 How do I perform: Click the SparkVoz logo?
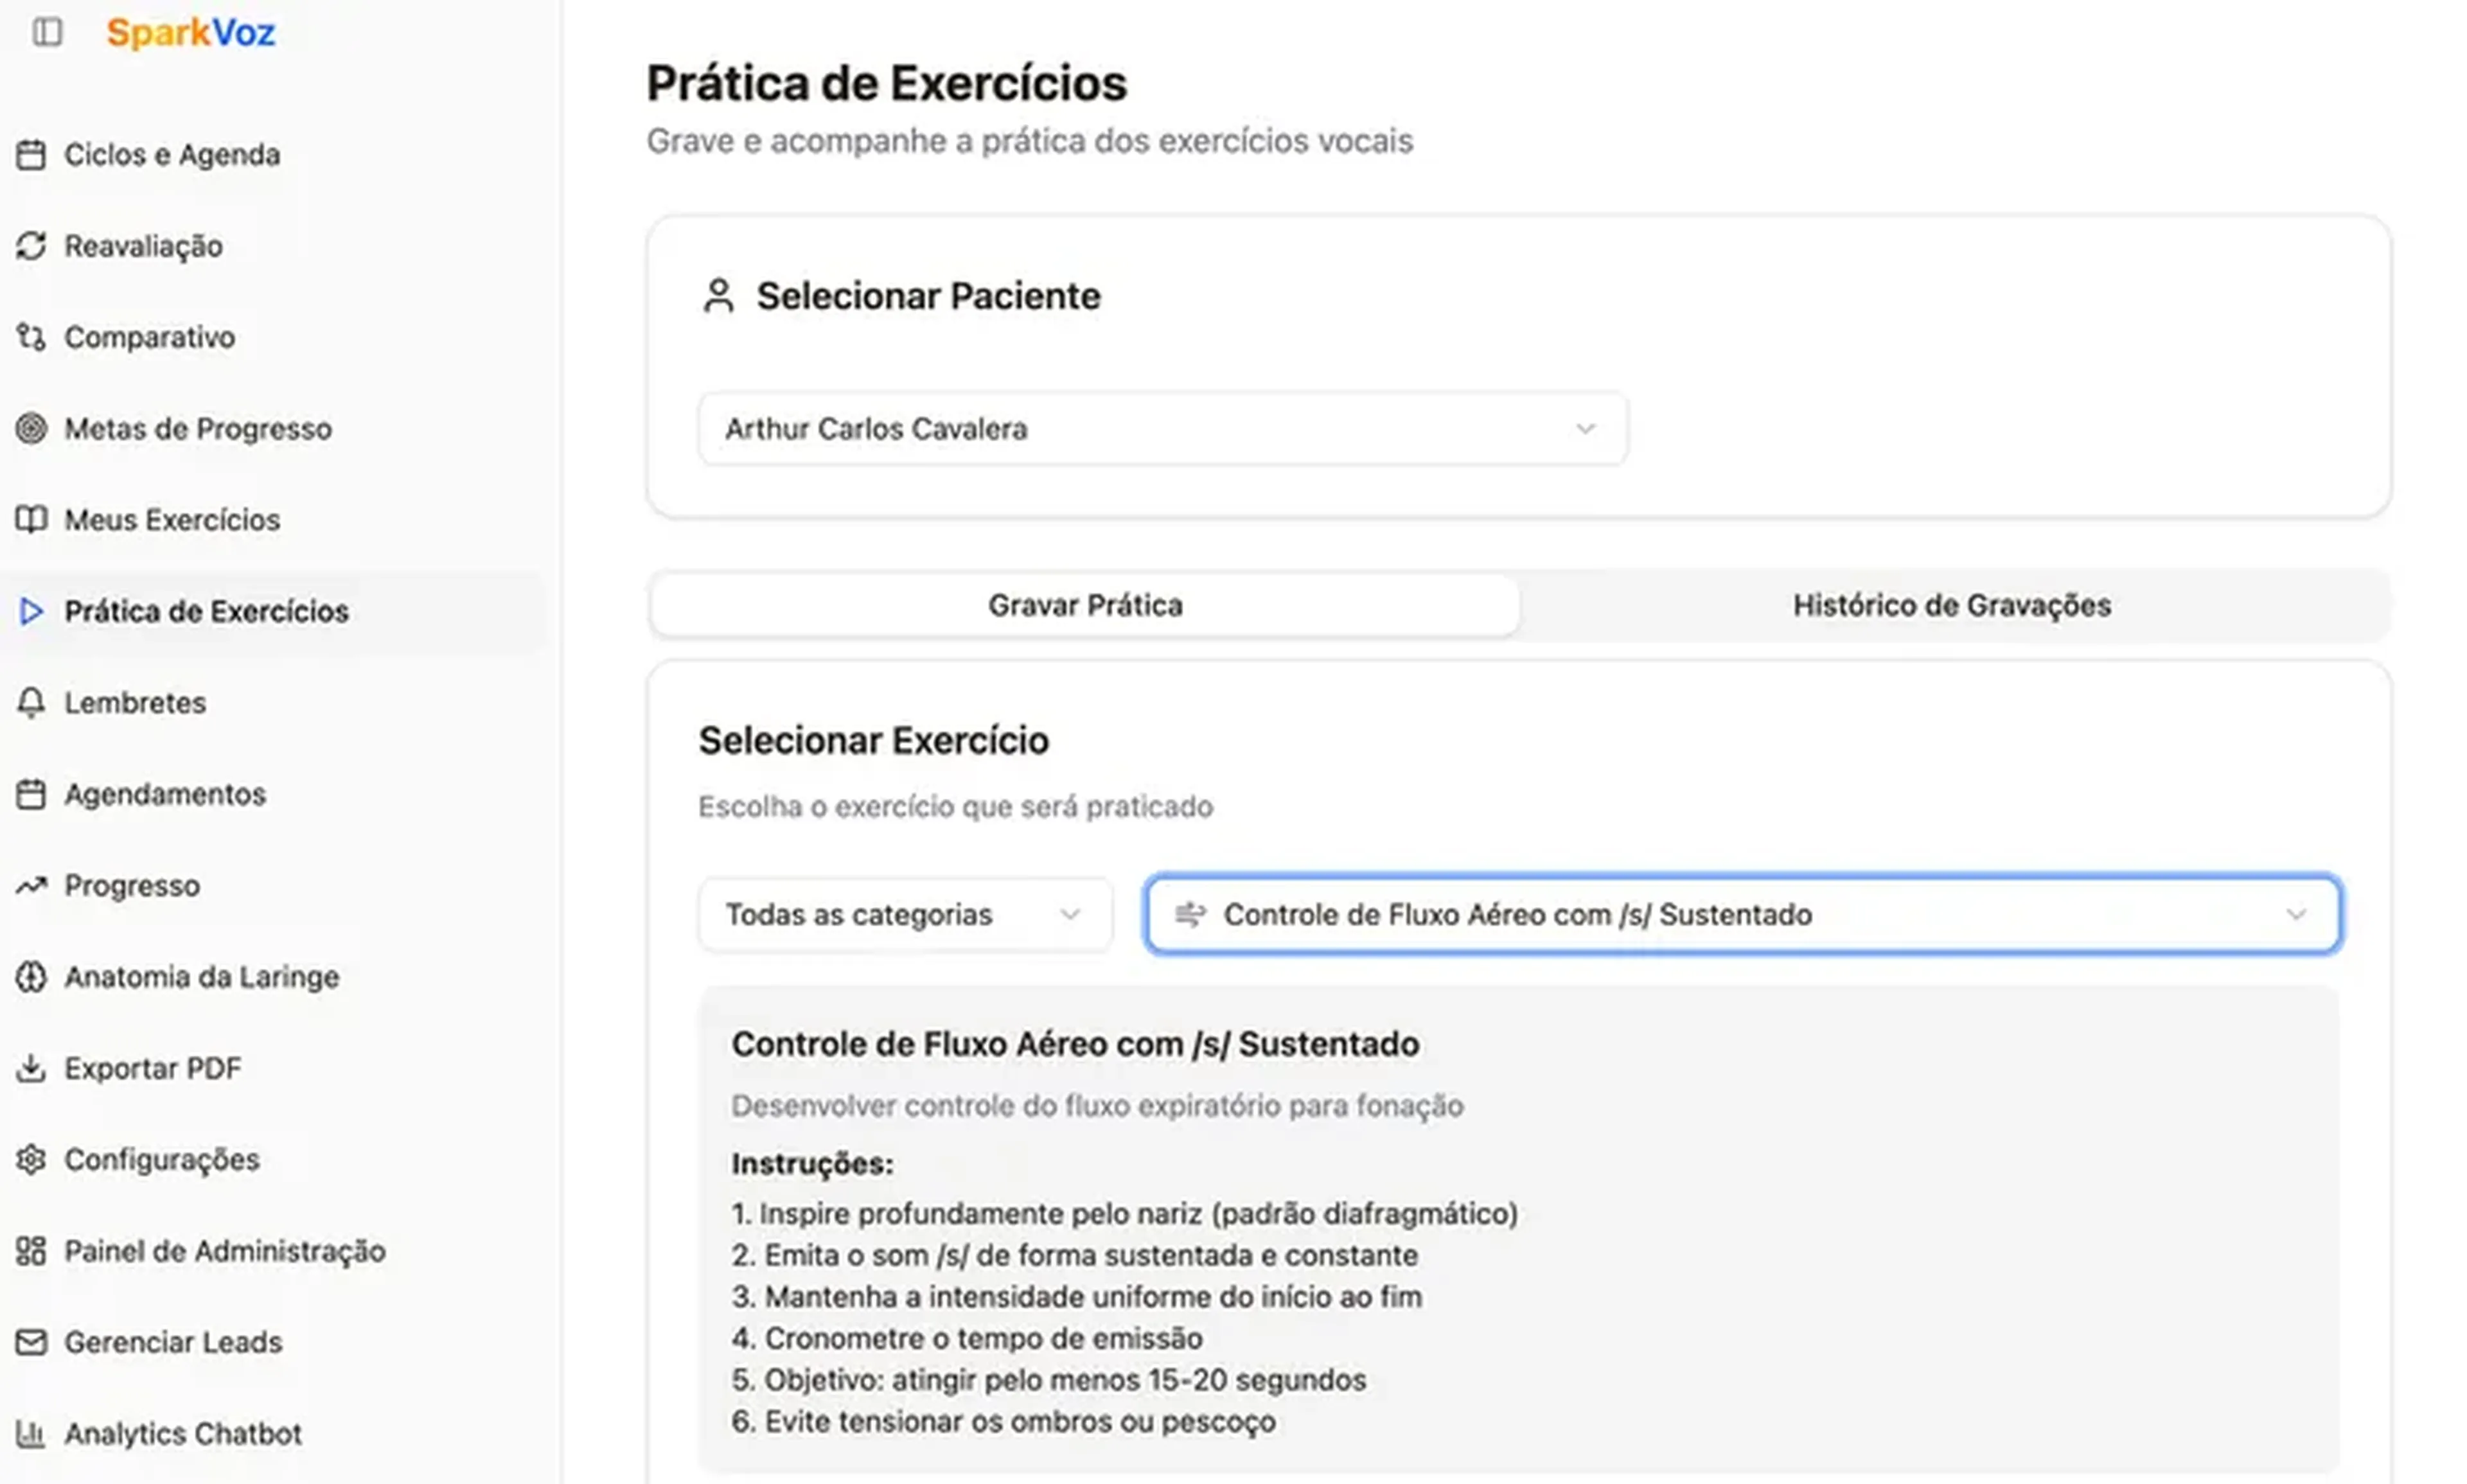click(190, 33)
